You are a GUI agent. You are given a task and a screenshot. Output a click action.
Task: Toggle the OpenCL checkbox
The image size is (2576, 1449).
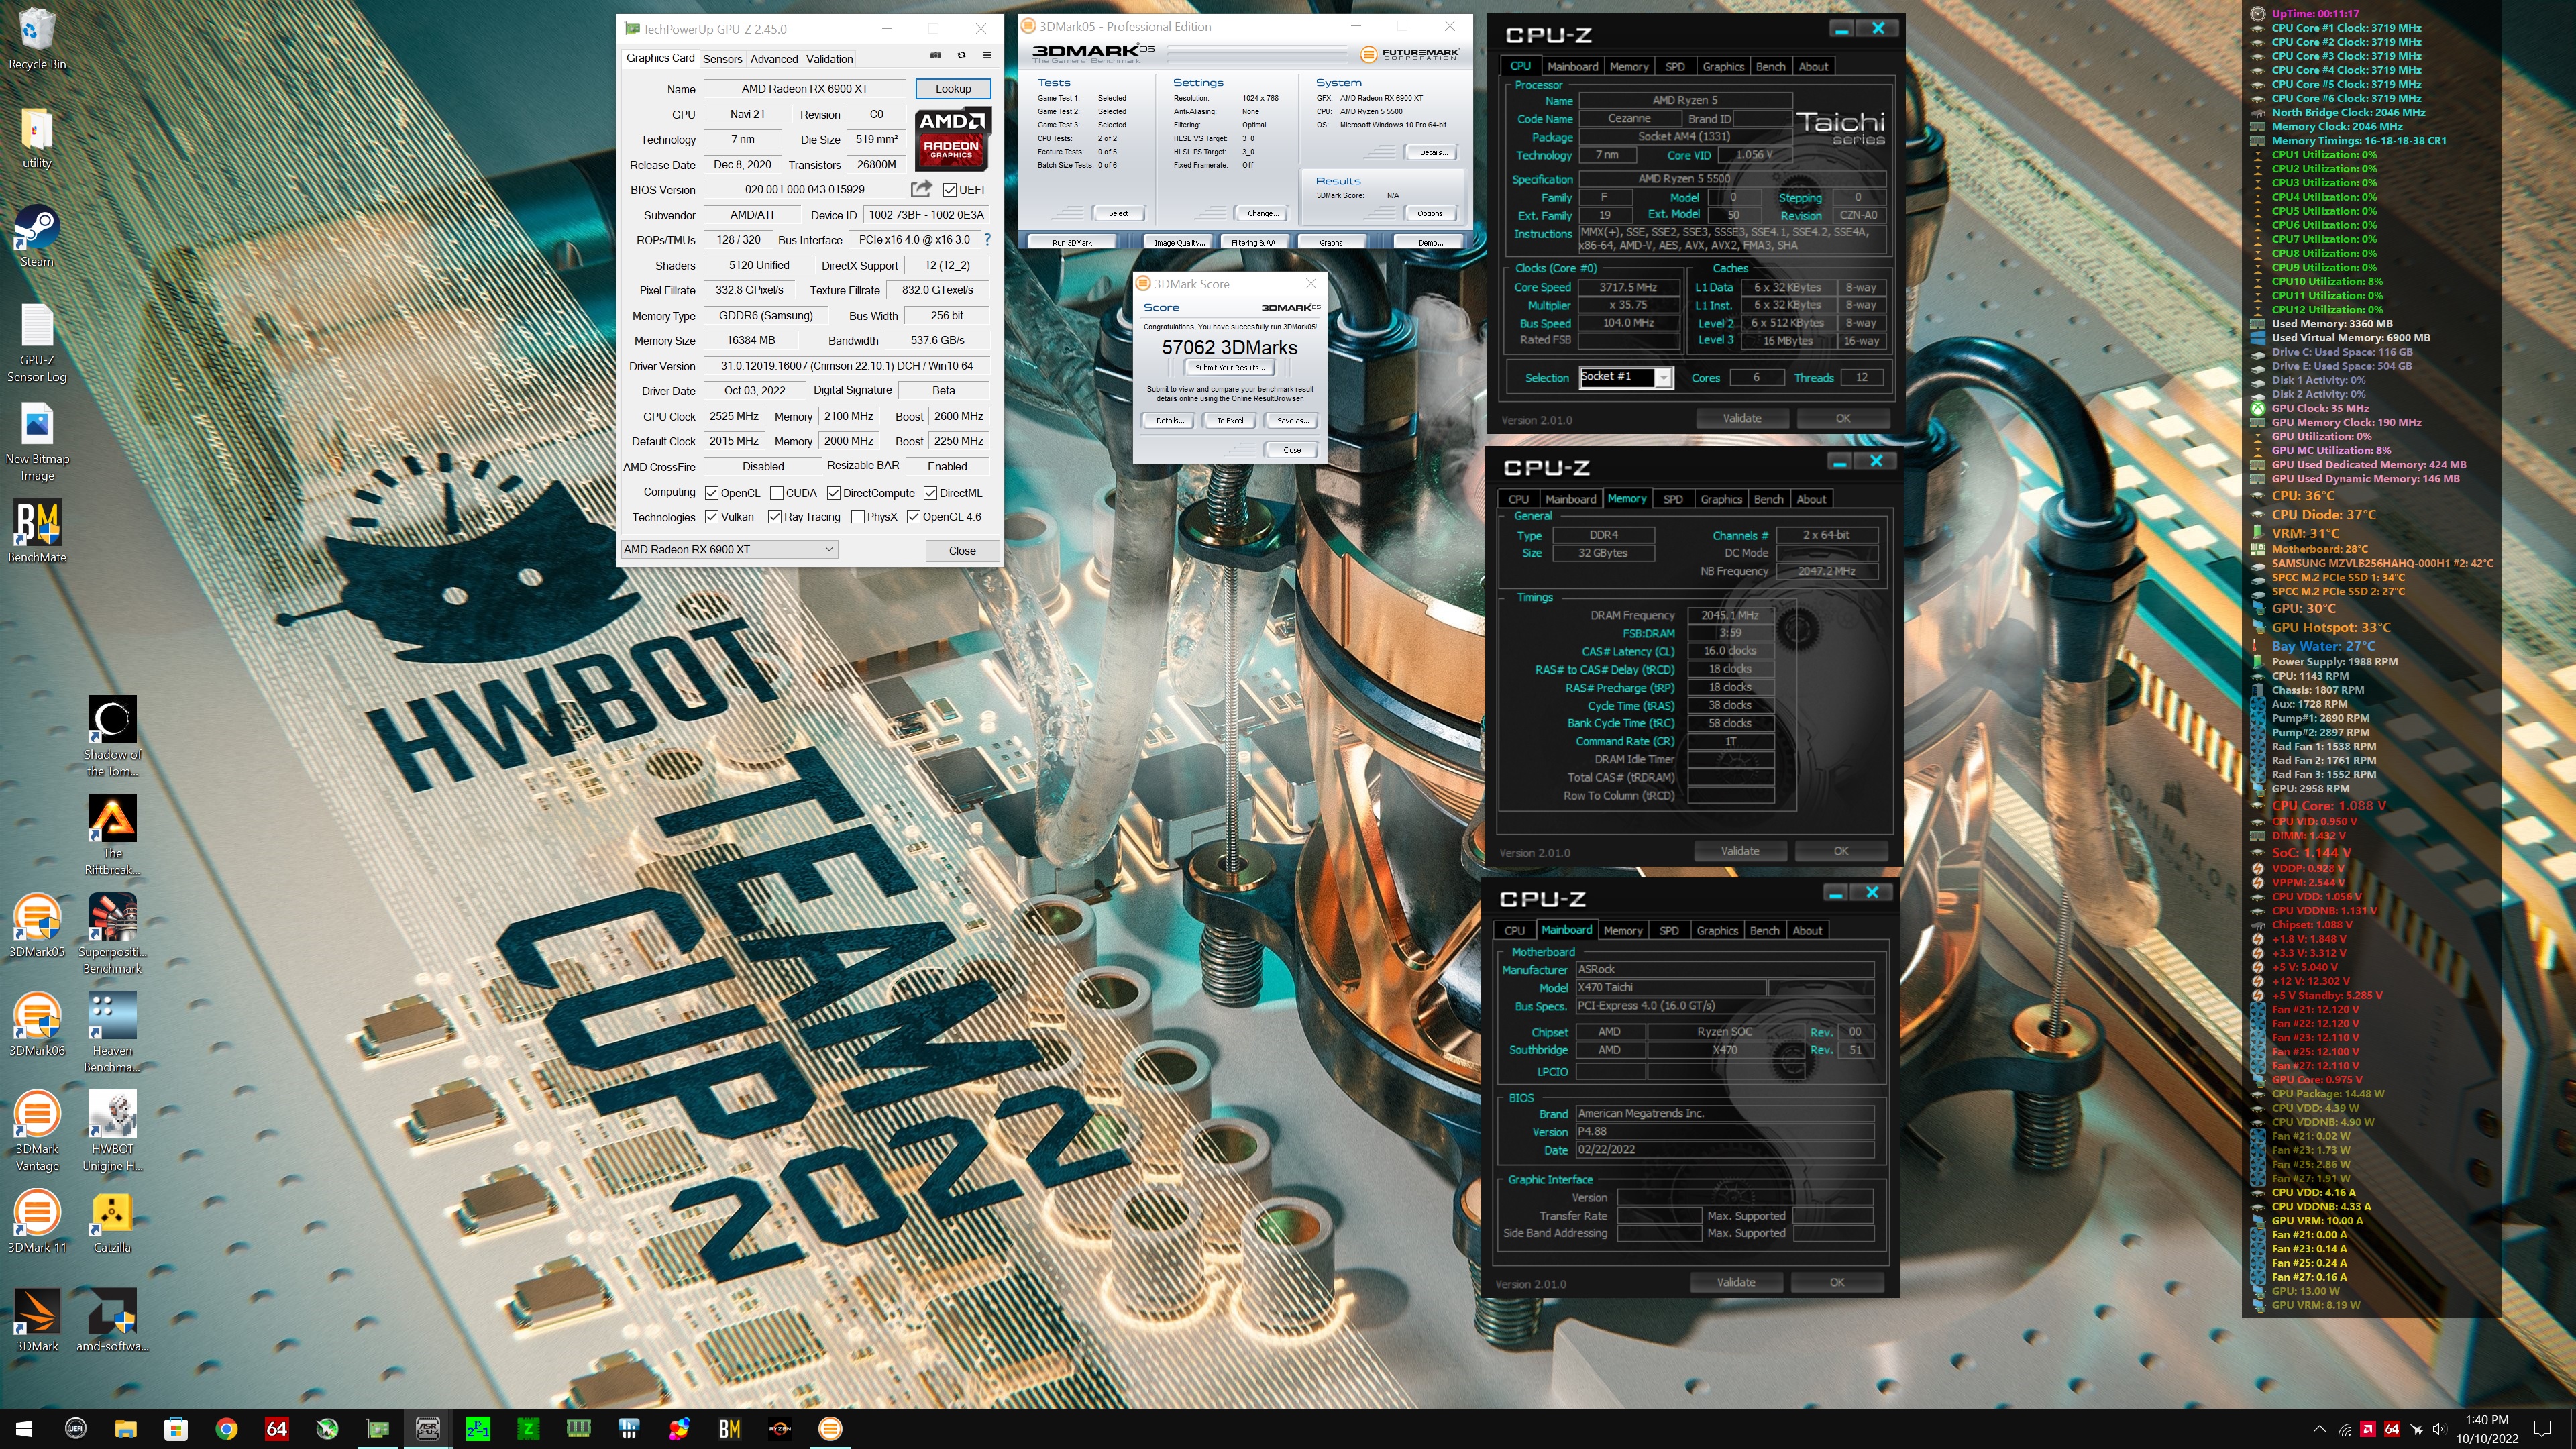coord(712,493)
